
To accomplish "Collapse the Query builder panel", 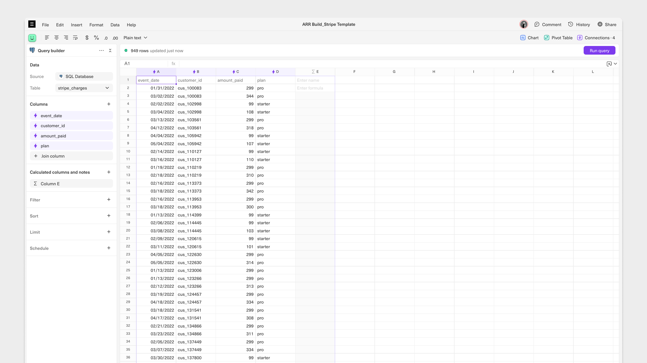I will tap(110, 51).
